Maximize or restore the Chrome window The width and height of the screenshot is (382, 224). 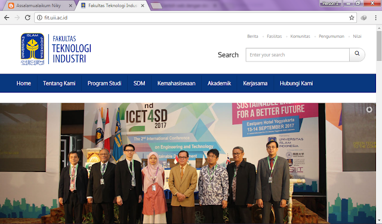[x=358, y=3]
